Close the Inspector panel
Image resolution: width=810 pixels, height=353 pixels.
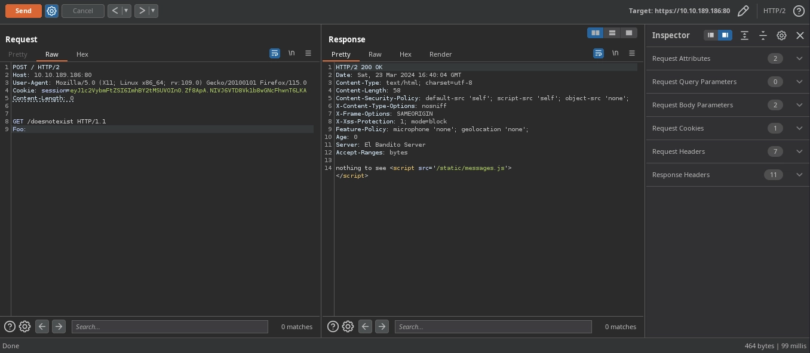[x=800, y=35]
